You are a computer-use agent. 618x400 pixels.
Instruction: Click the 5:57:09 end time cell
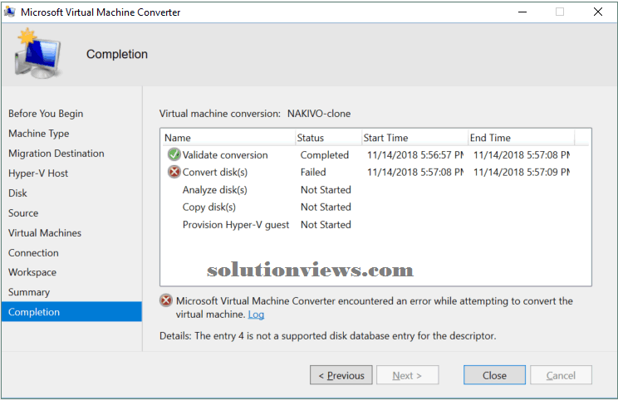pos(522,172)
